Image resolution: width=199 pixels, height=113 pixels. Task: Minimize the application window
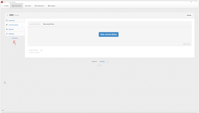coord(186,2)
